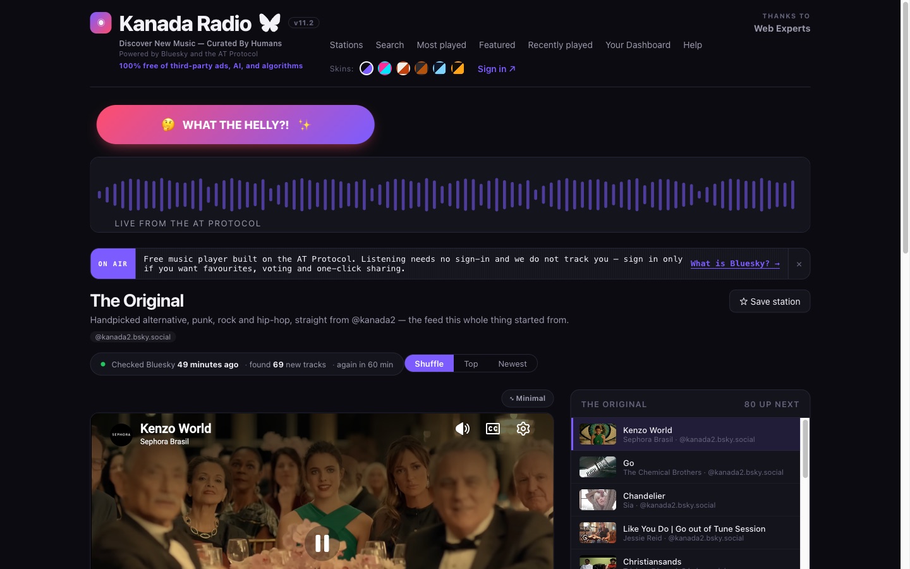Viewport: 910px width, 569px height.
Task: Select Newest sort mode
Action: [513, 364]
